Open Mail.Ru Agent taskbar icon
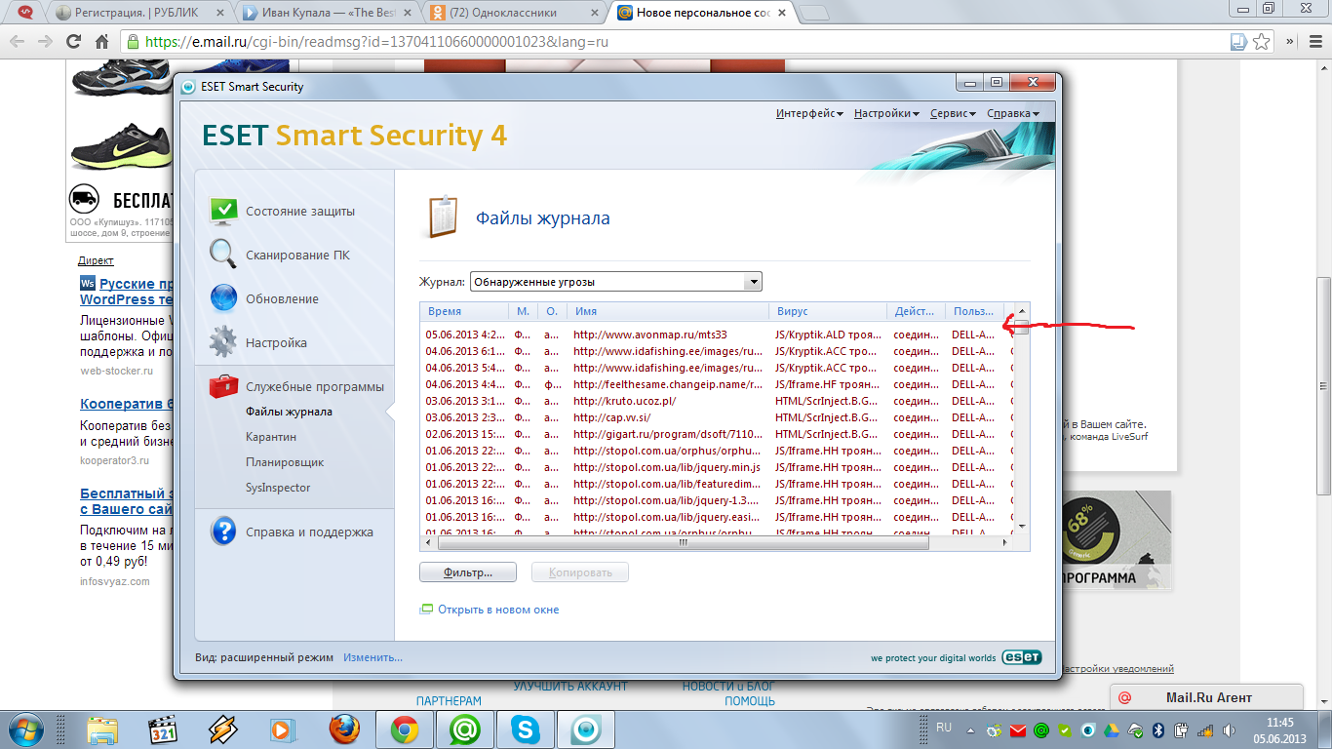Viewport: 1332px width, 749px height. (465, 729)
